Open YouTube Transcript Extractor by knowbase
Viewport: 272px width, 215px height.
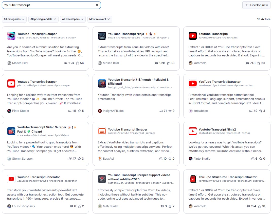pyautogui.click(x=220, y=81)
